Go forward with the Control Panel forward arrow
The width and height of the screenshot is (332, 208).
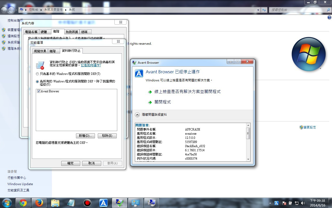click(x=11, y=10)
